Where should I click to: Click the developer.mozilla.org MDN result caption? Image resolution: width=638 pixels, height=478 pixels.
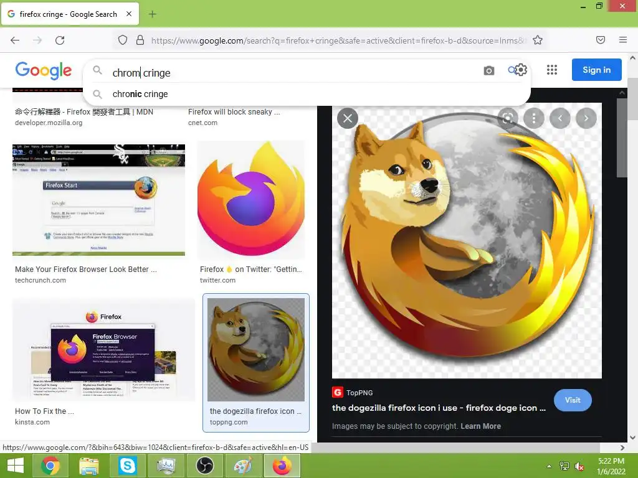(x=84, y=112)
